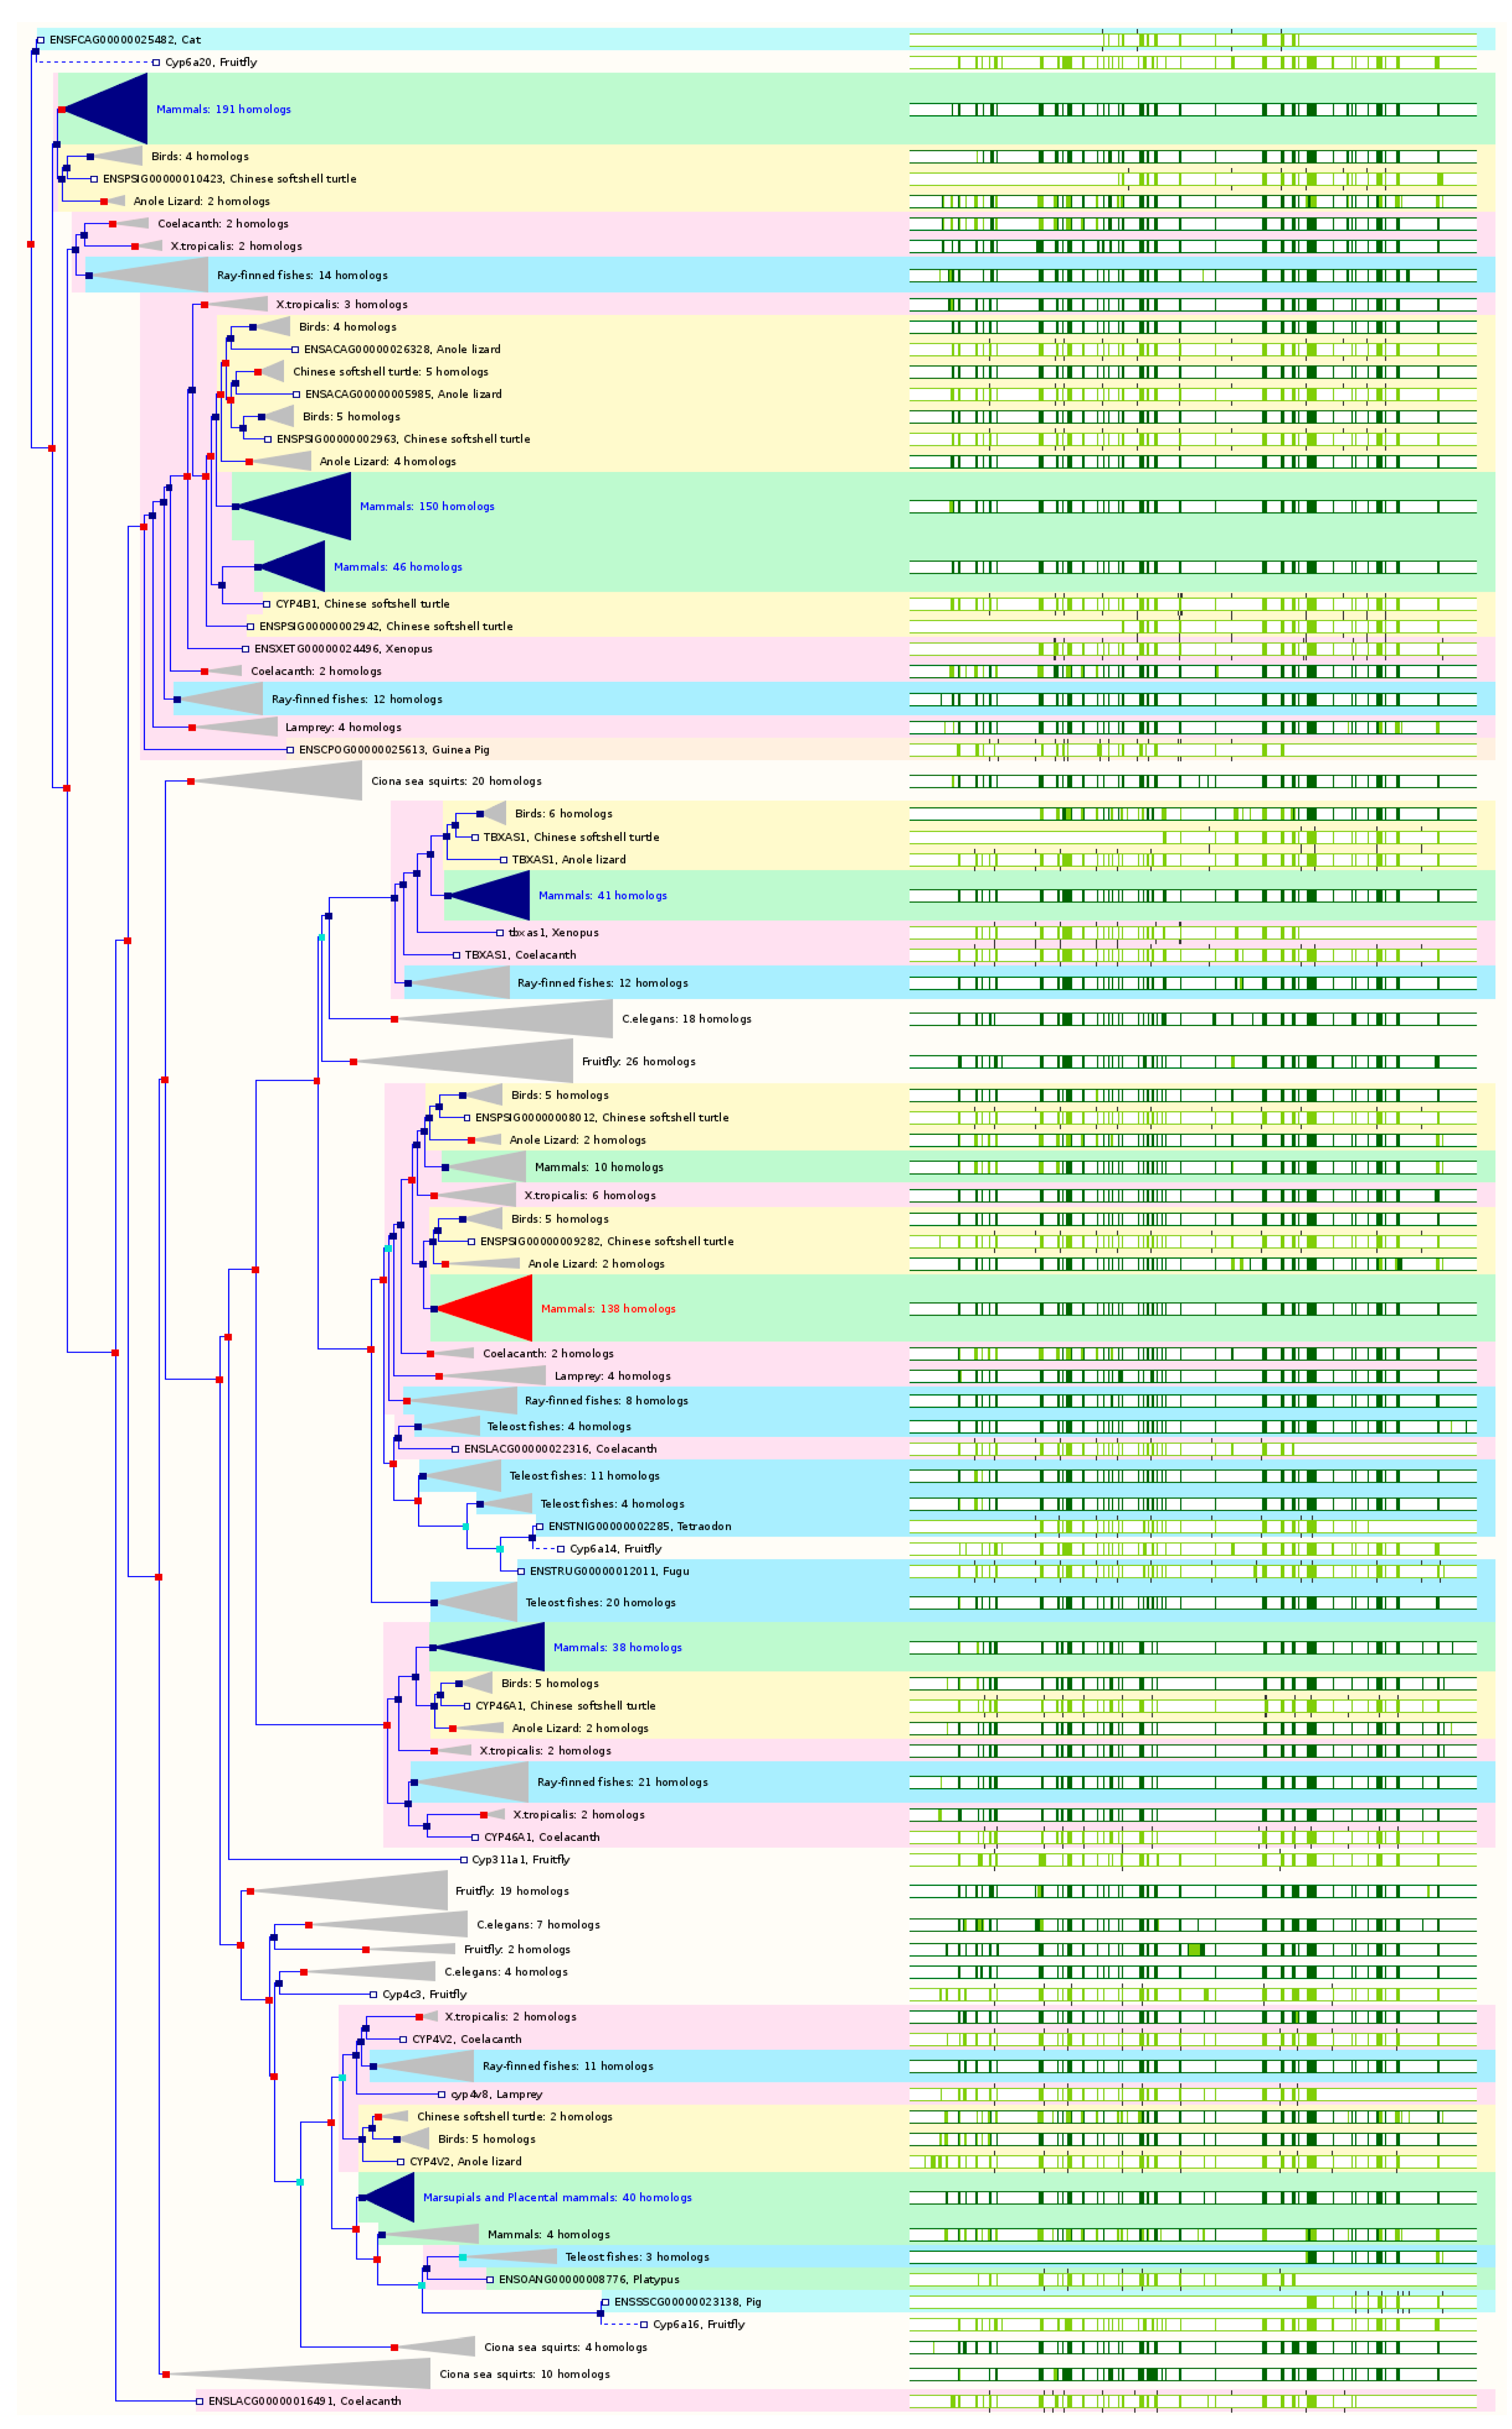The height and width of the screenshot is (2429, 1512).
Task: Select leaf ENSCPOG00000025613, Guinea Pig
Action: [x=394, y=749]
